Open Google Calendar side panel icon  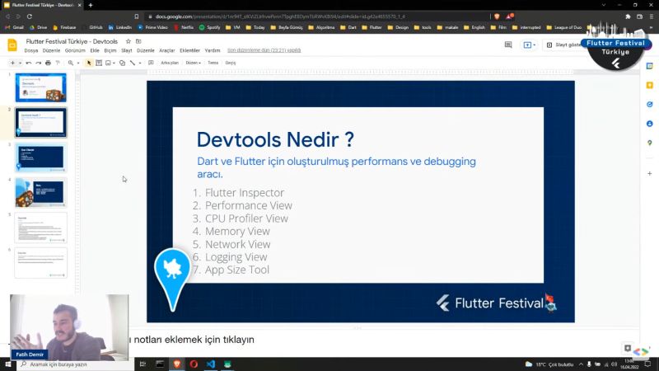click(650, 66)
